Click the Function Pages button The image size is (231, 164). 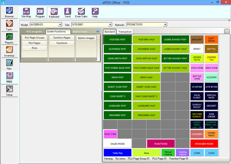click(62, 38)
